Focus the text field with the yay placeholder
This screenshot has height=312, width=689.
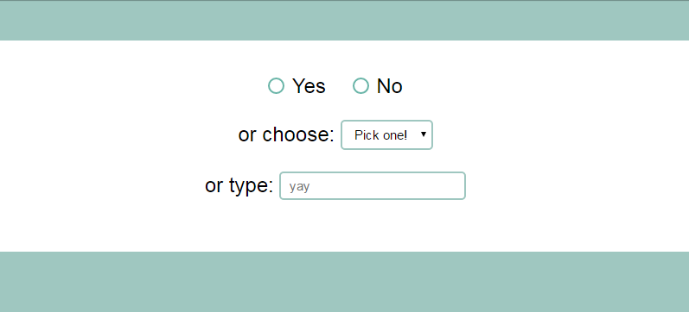[373, 186]
